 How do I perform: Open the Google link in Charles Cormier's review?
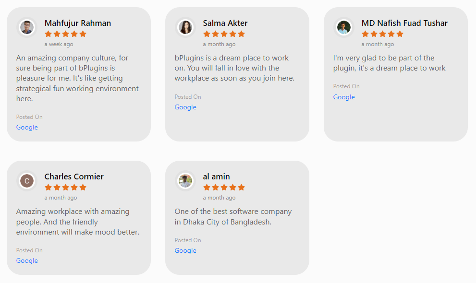27,260
